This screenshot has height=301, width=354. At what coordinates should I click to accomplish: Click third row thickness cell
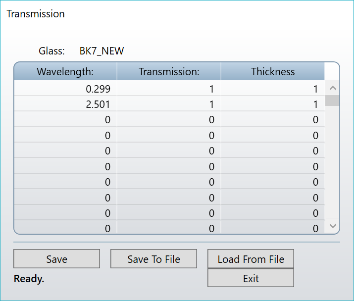(273, 119)
